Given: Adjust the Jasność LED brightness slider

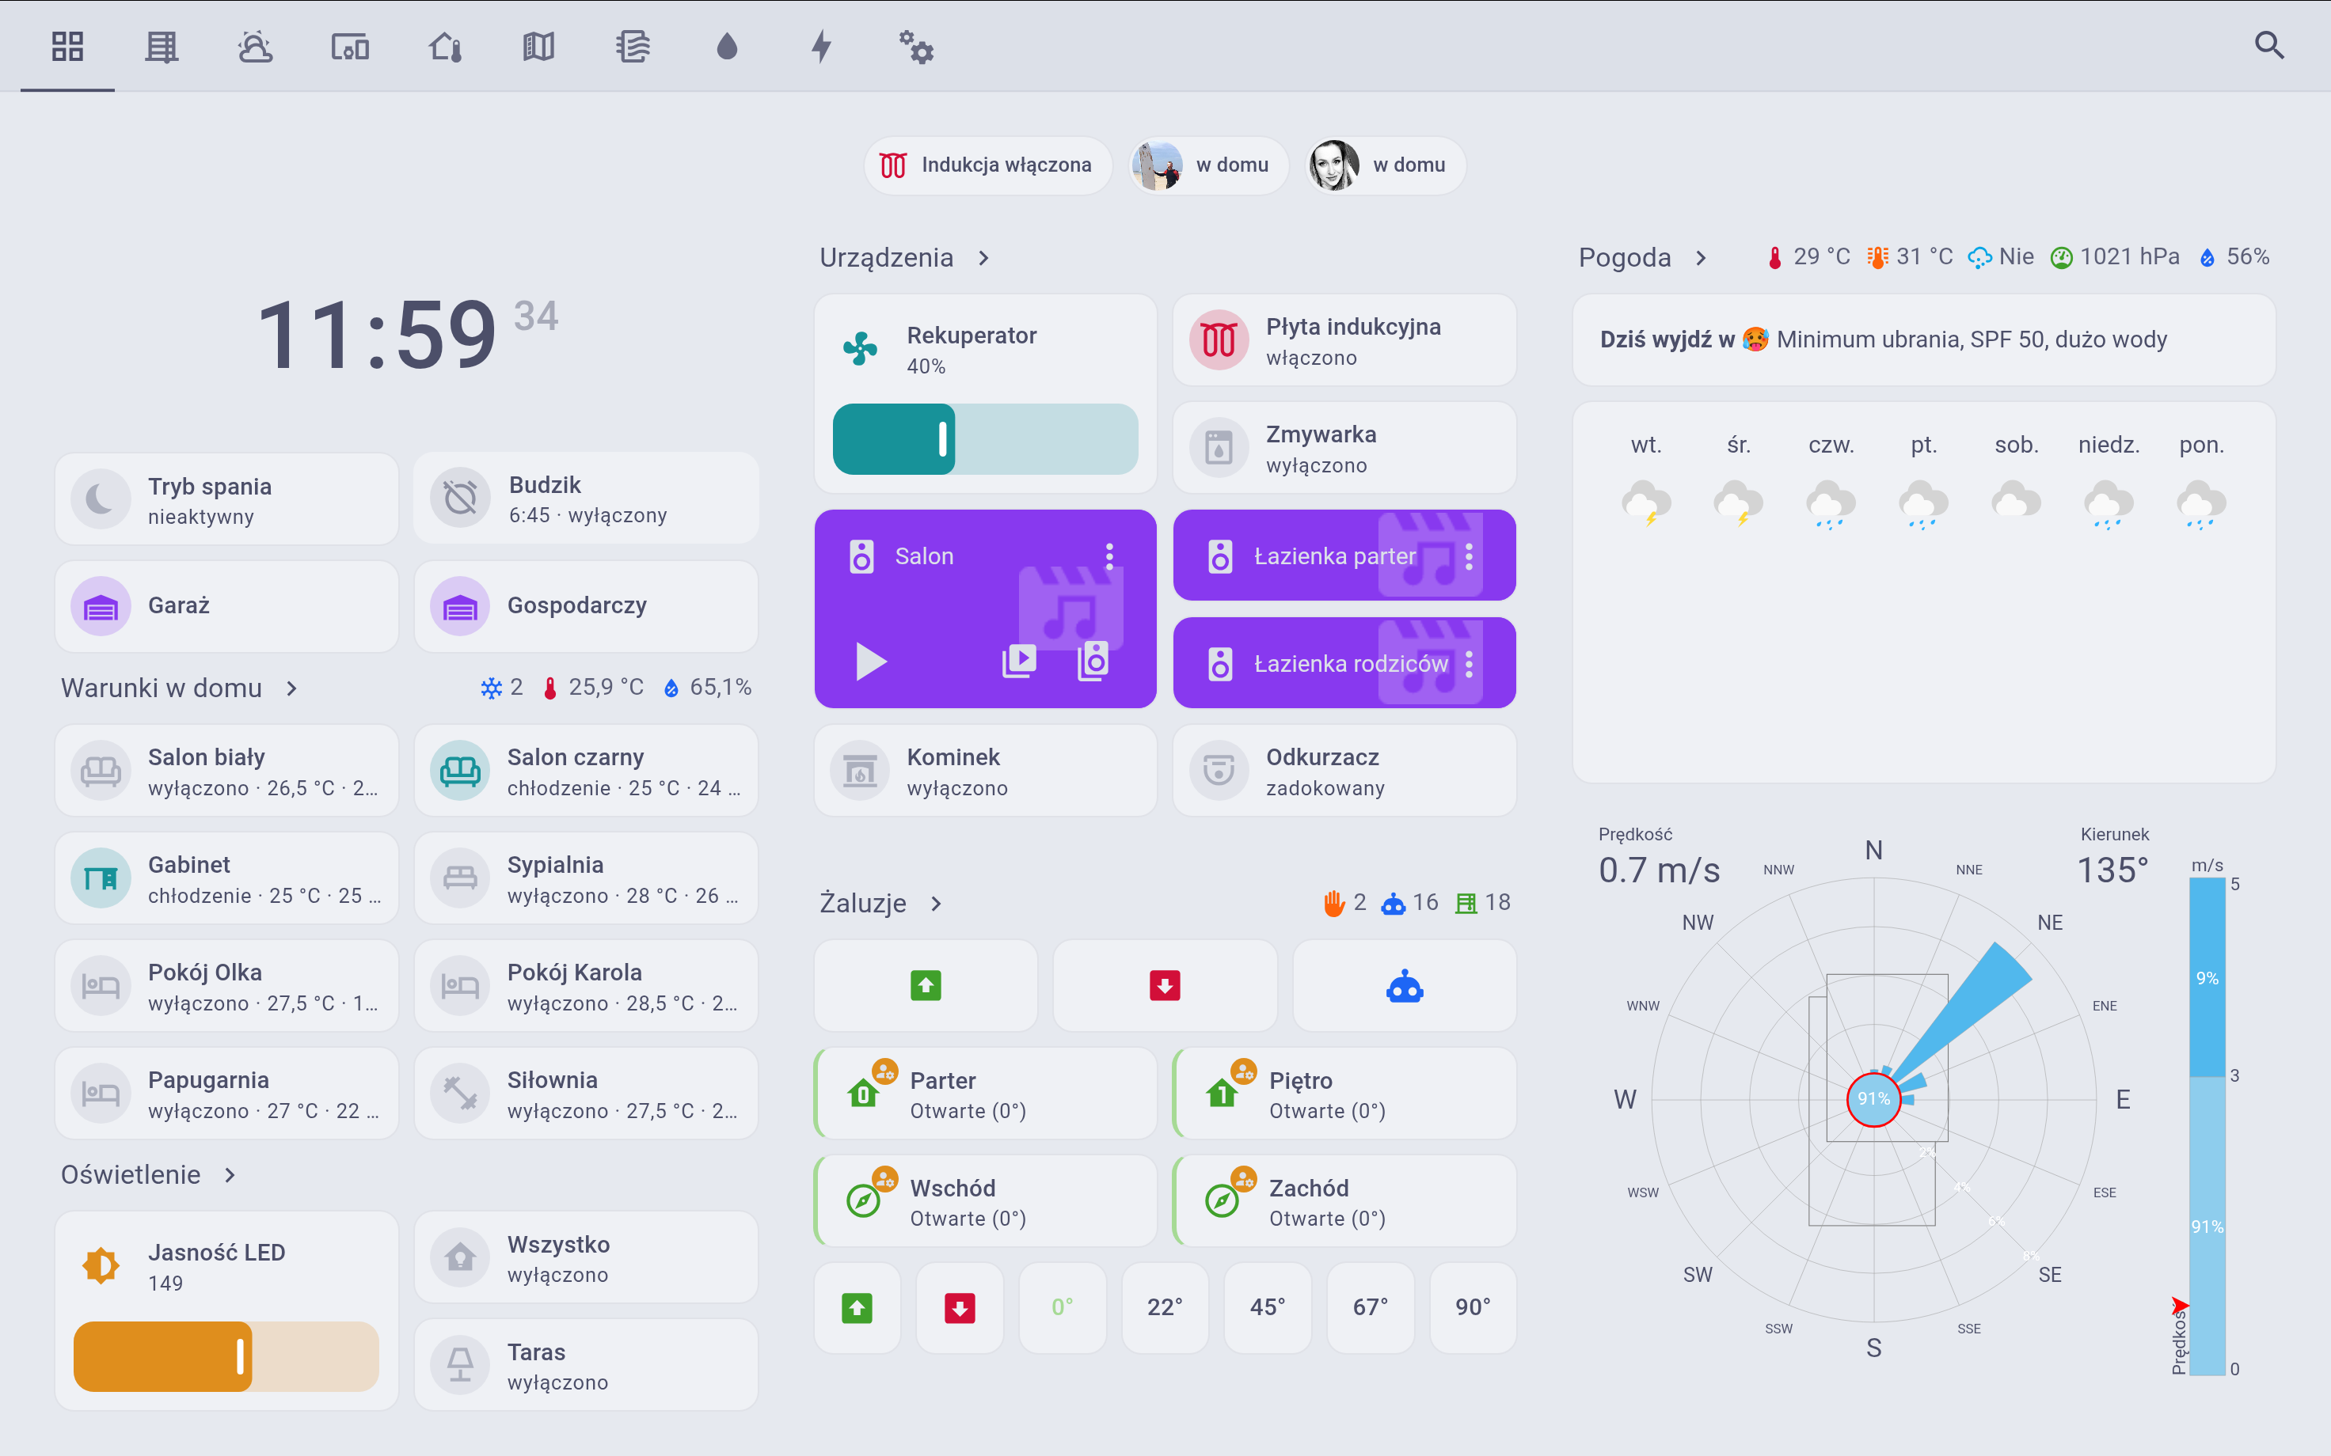Looking at the screenshot, I should (x=226, y=1356).
